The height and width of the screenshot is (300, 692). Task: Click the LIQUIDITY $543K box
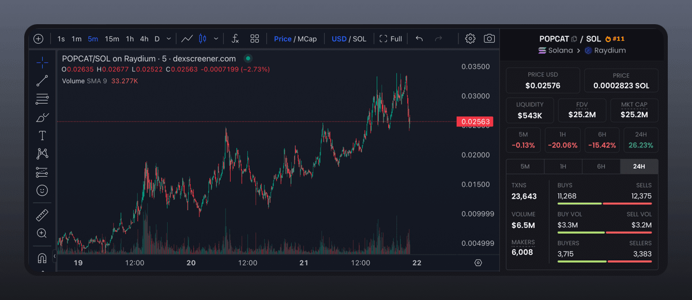point(529,110)
